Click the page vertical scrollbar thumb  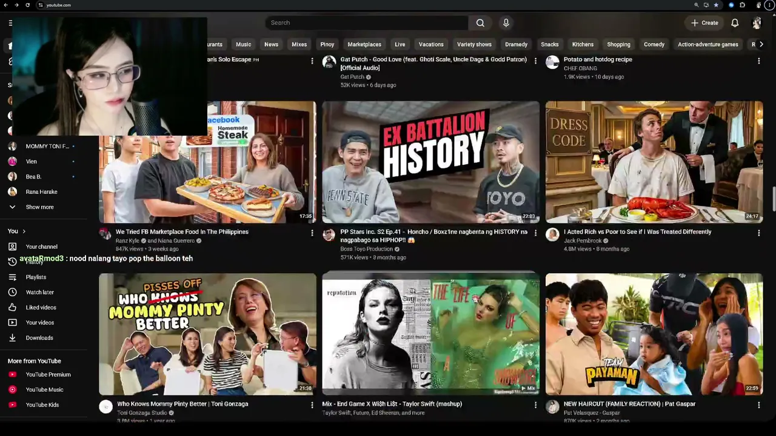pyautogui.click(x=774, y=198)
